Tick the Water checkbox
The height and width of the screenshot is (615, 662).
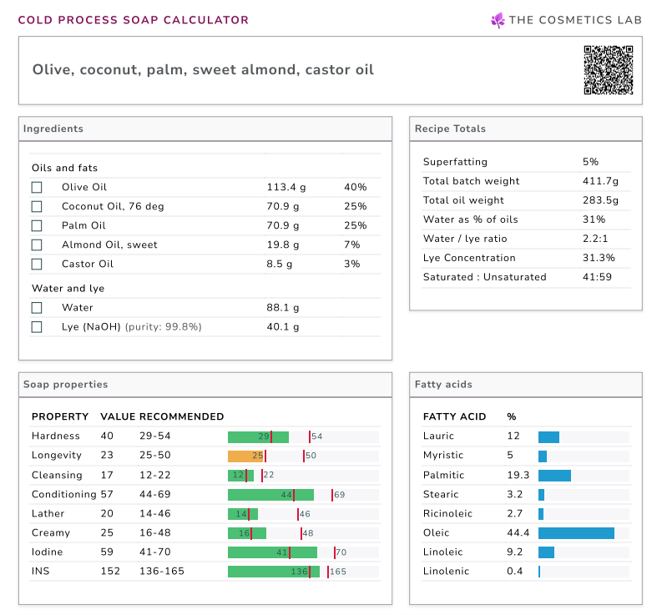(x=37, y=307)
